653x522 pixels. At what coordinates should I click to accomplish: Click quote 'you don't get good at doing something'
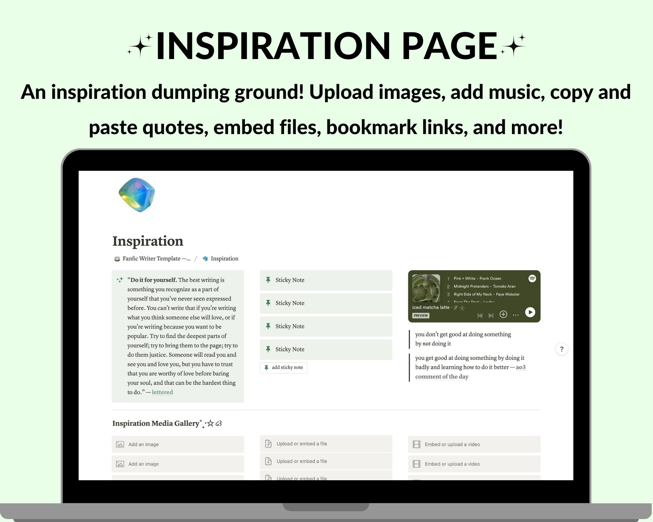click(463, 339)
